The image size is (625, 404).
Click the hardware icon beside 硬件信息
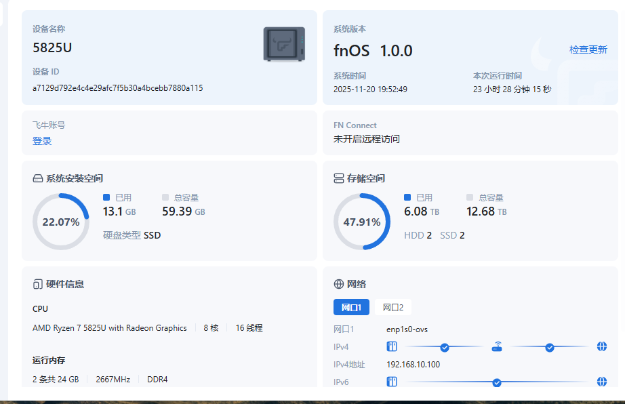38,284
